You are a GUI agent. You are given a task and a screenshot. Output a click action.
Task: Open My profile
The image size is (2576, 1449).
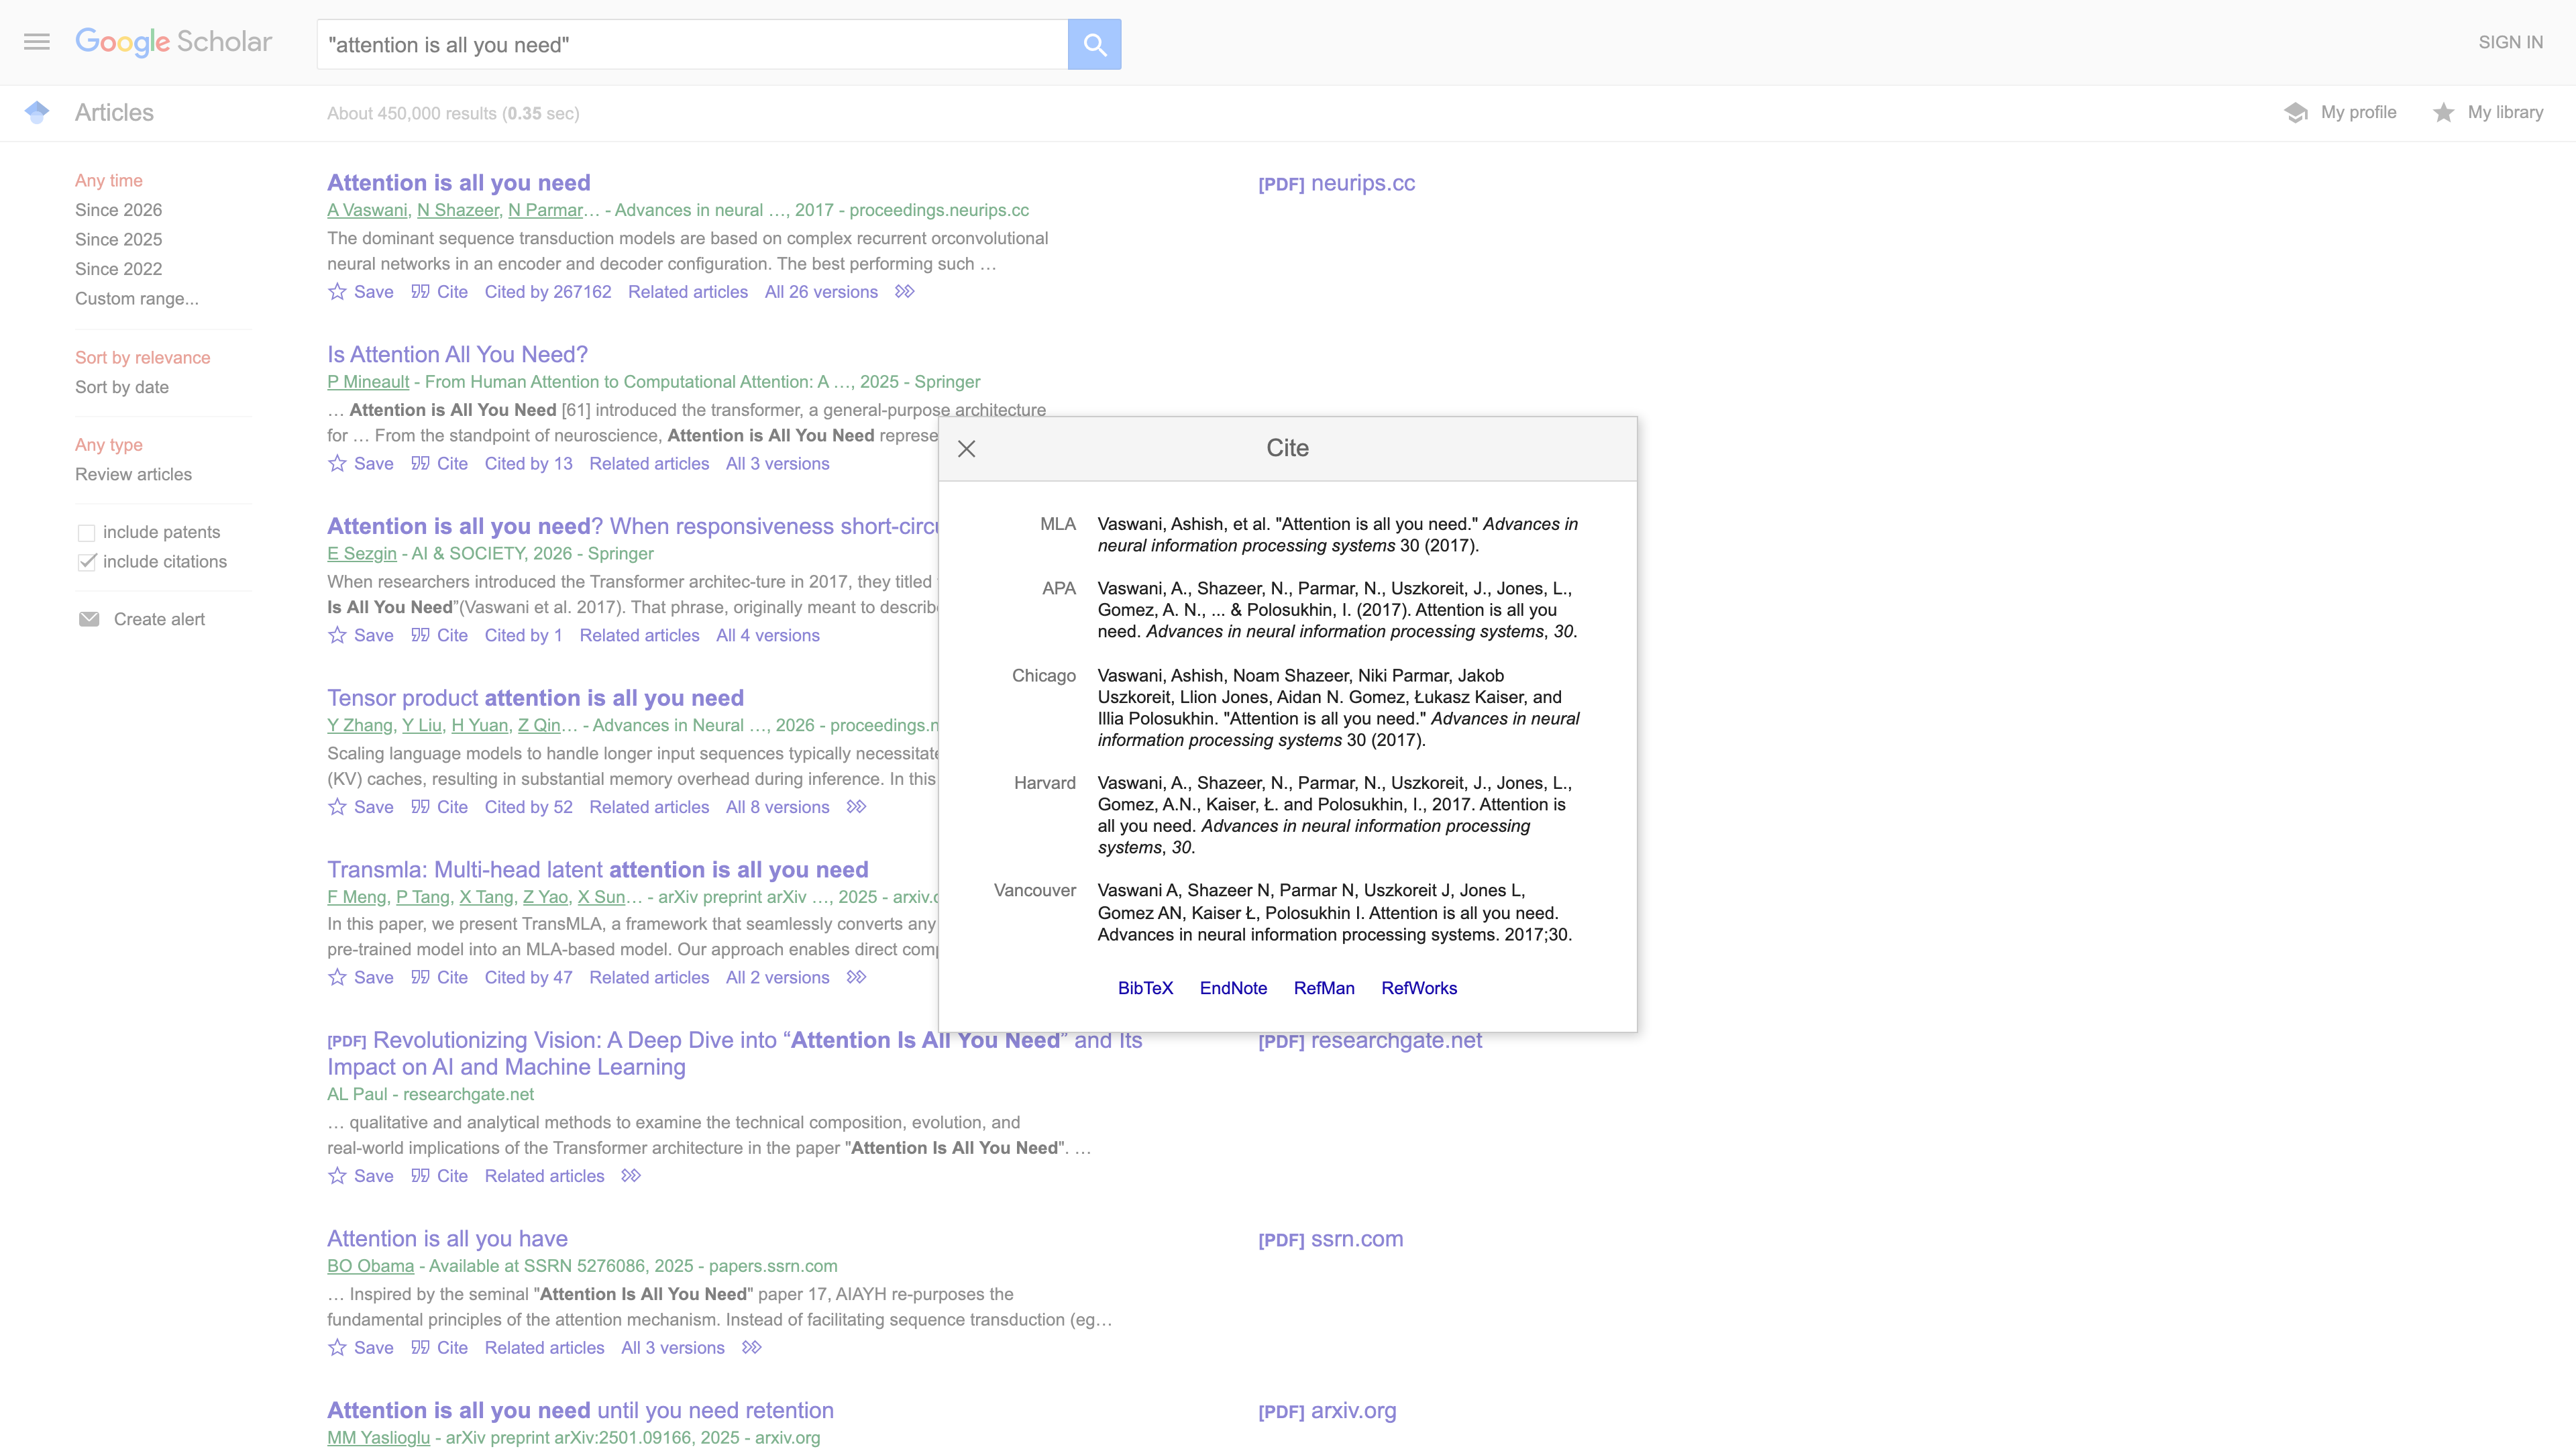(x=2340, y=112)
